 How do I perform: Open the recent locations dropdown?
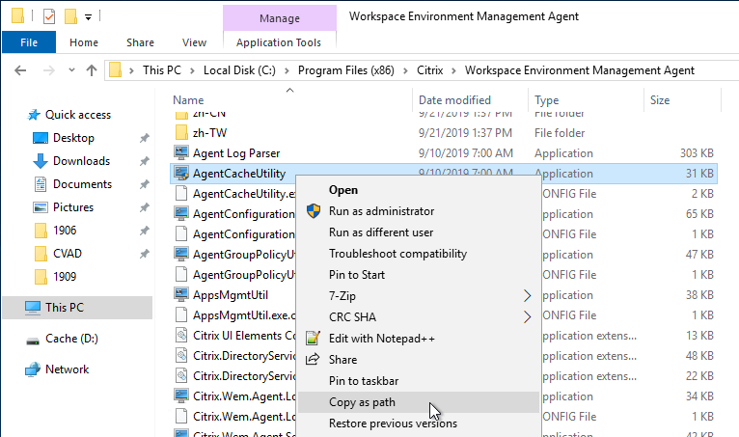(x=71, y=70)
